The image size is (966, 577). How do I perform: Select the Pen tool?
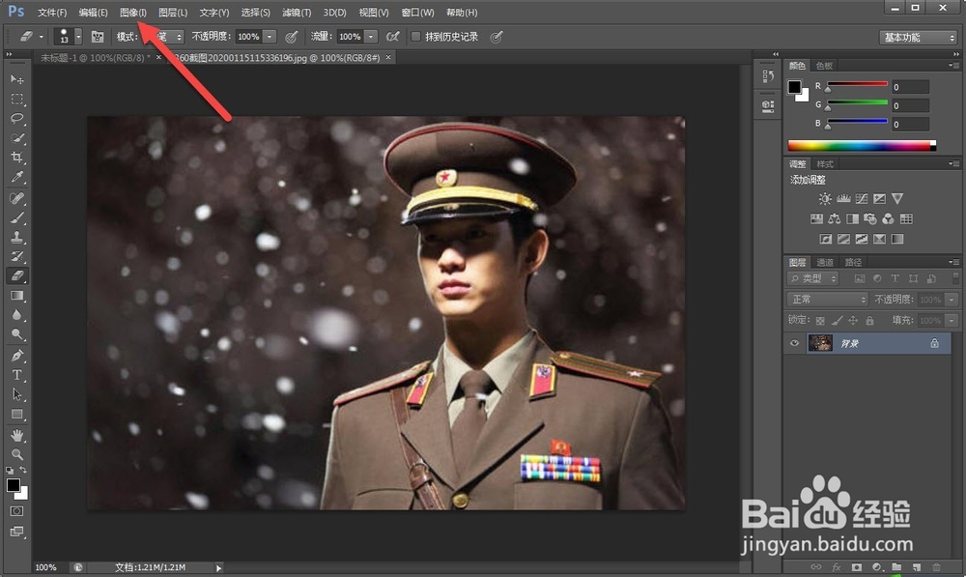pyautogui.click(x=16, y=356)
